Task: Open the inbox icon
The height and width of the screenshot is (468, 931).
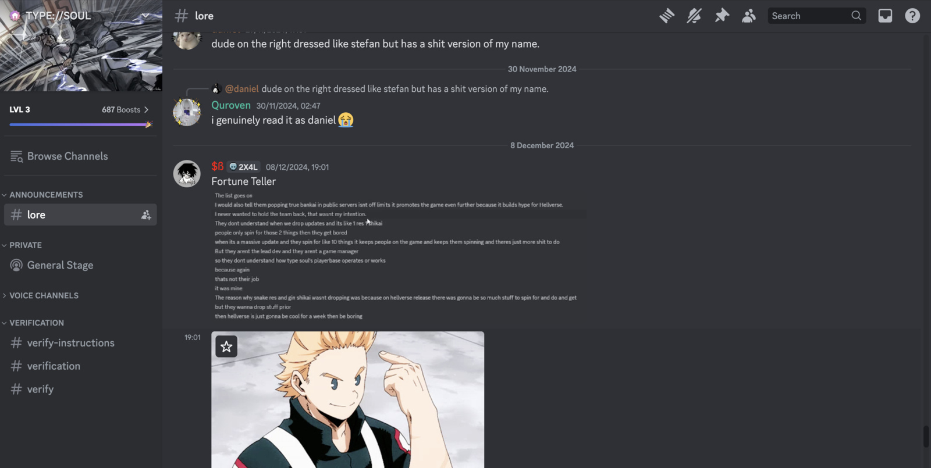Action: click(x=885, y=16)
